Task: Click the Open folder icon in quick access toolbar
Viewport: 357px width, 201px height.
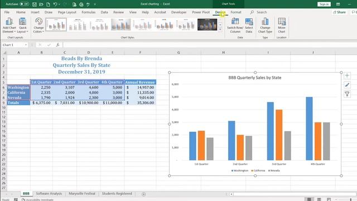Action: (x=41, y=4)
